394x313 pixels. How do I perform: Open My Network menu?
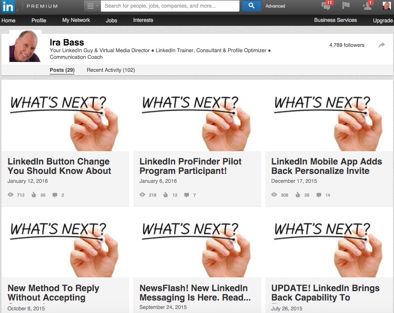76,20
